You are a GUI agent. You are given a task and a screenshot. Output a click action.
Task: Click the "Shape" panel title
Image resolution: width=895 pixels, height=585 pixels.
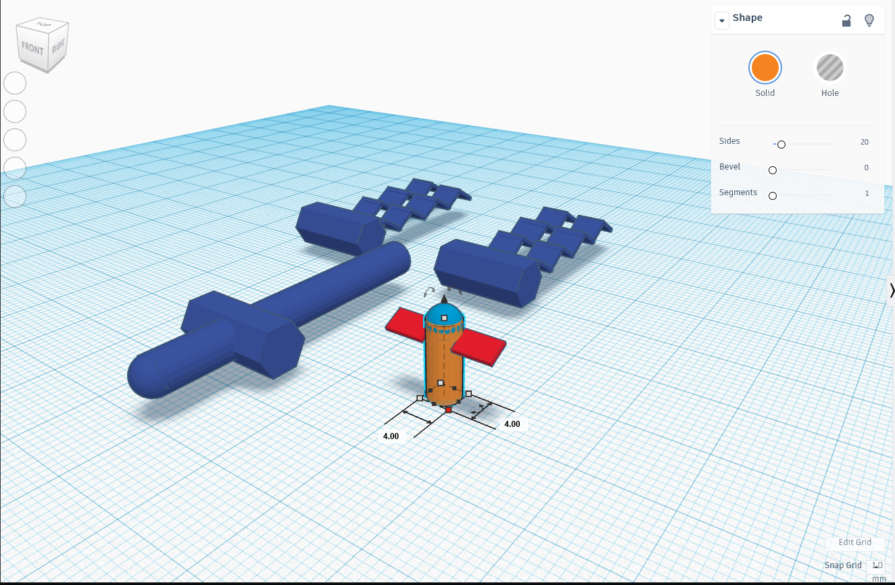(x=748, y=18)
